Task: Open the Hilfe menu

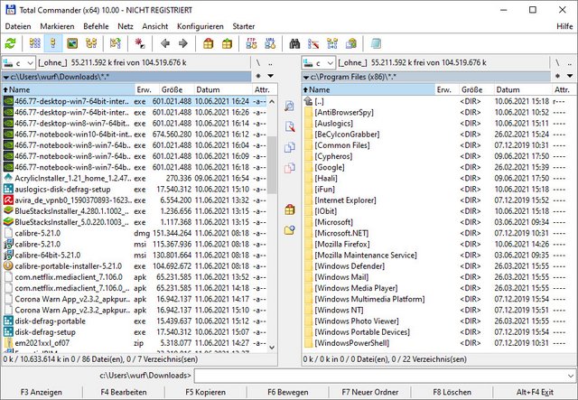Action: pyautogui.click(x=564, y=26)
